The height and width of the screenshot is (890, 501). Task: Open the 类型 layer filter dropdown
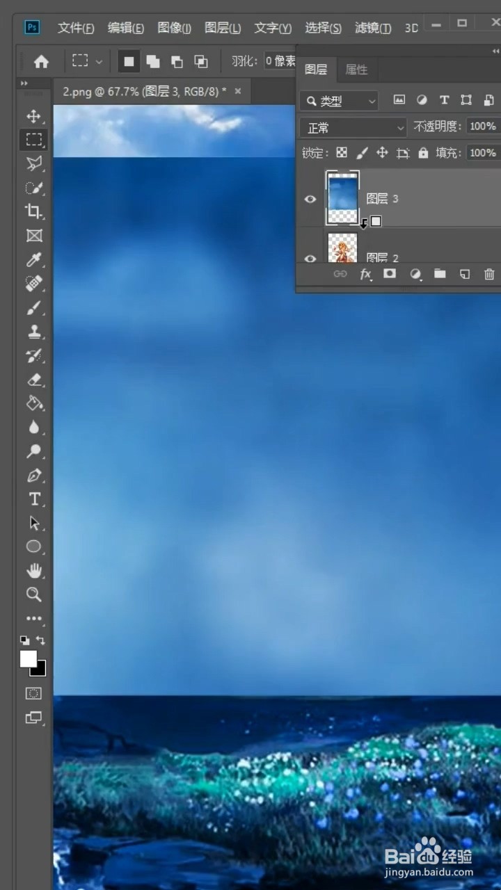click(x=340, y=101)
